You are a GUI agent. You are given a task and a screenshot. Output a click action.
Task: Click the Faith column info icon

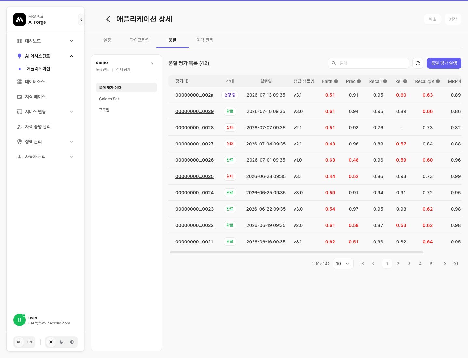336,81
